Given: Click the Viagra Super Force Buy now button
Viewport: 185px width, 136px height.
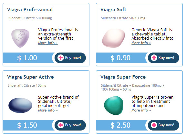Looking at the screenshot, I should point(163,125).
